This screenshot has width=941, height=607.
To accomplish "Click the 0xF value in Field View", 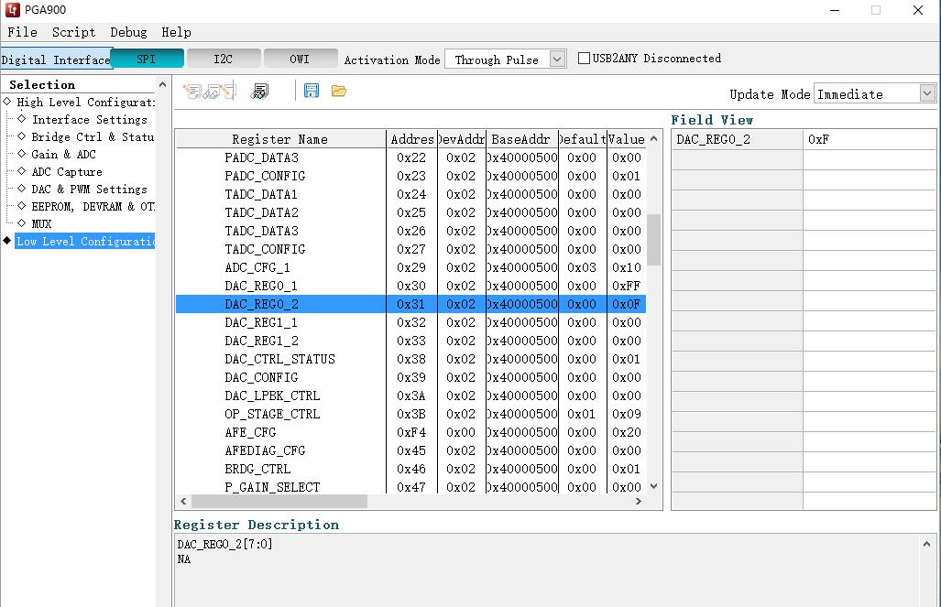I will pyautogui.click(x=869, y=139).
